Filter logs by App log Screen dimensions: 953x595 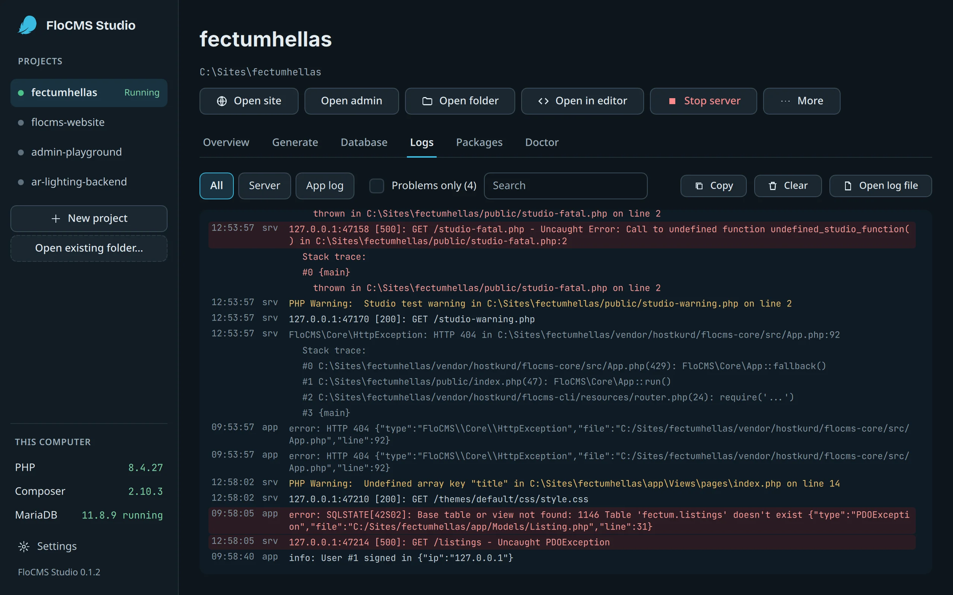(x=325, y=186)
